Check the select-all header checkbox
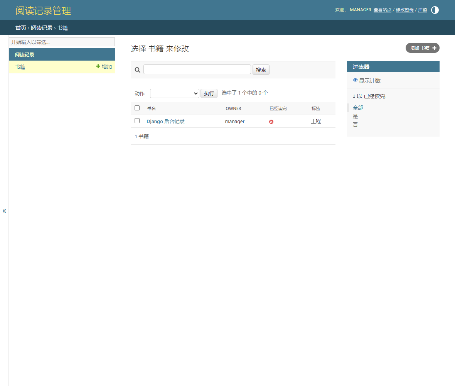 [137, 108]
